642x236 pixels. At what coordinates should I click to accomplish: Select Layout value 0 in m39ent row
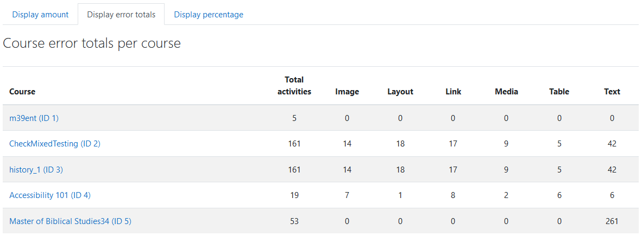[x=400, y=118]
